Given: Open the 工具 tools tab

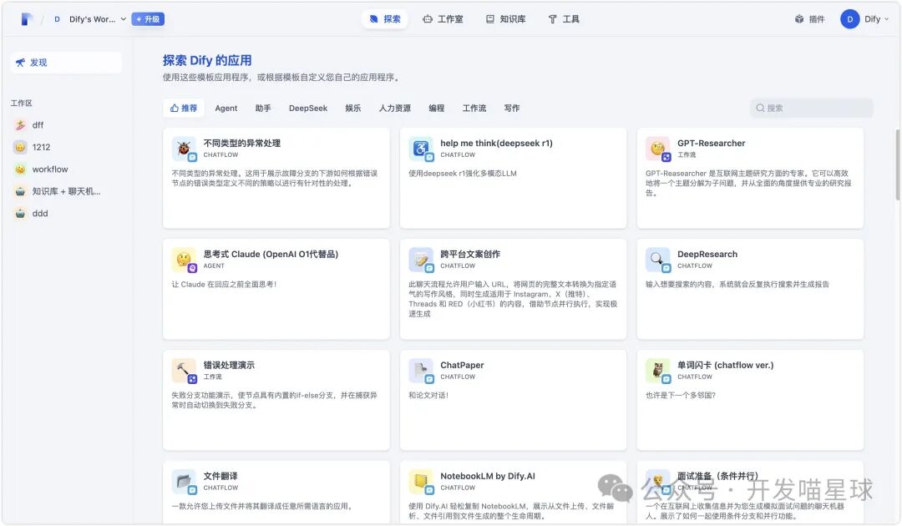Looking at the screenshot, I should (564, 19).
